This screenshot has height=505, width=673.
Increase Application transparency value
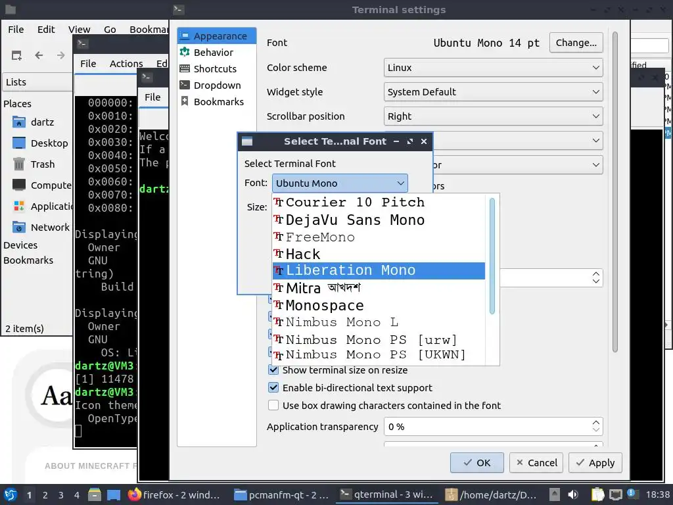click(x=595, y=423)
